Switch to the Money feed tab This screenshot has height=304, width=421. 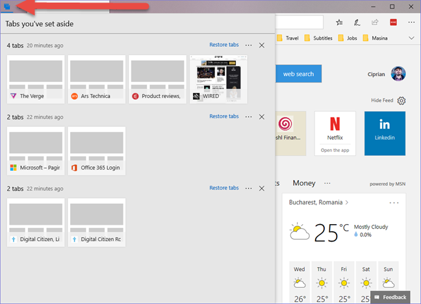coord(304,183)
